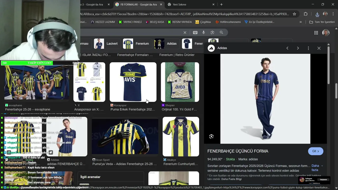The width and height of the screenshot is (338, 190).
Task: Open Shopier gold 100. Yıl jersey image
Action: click(180, 82)
